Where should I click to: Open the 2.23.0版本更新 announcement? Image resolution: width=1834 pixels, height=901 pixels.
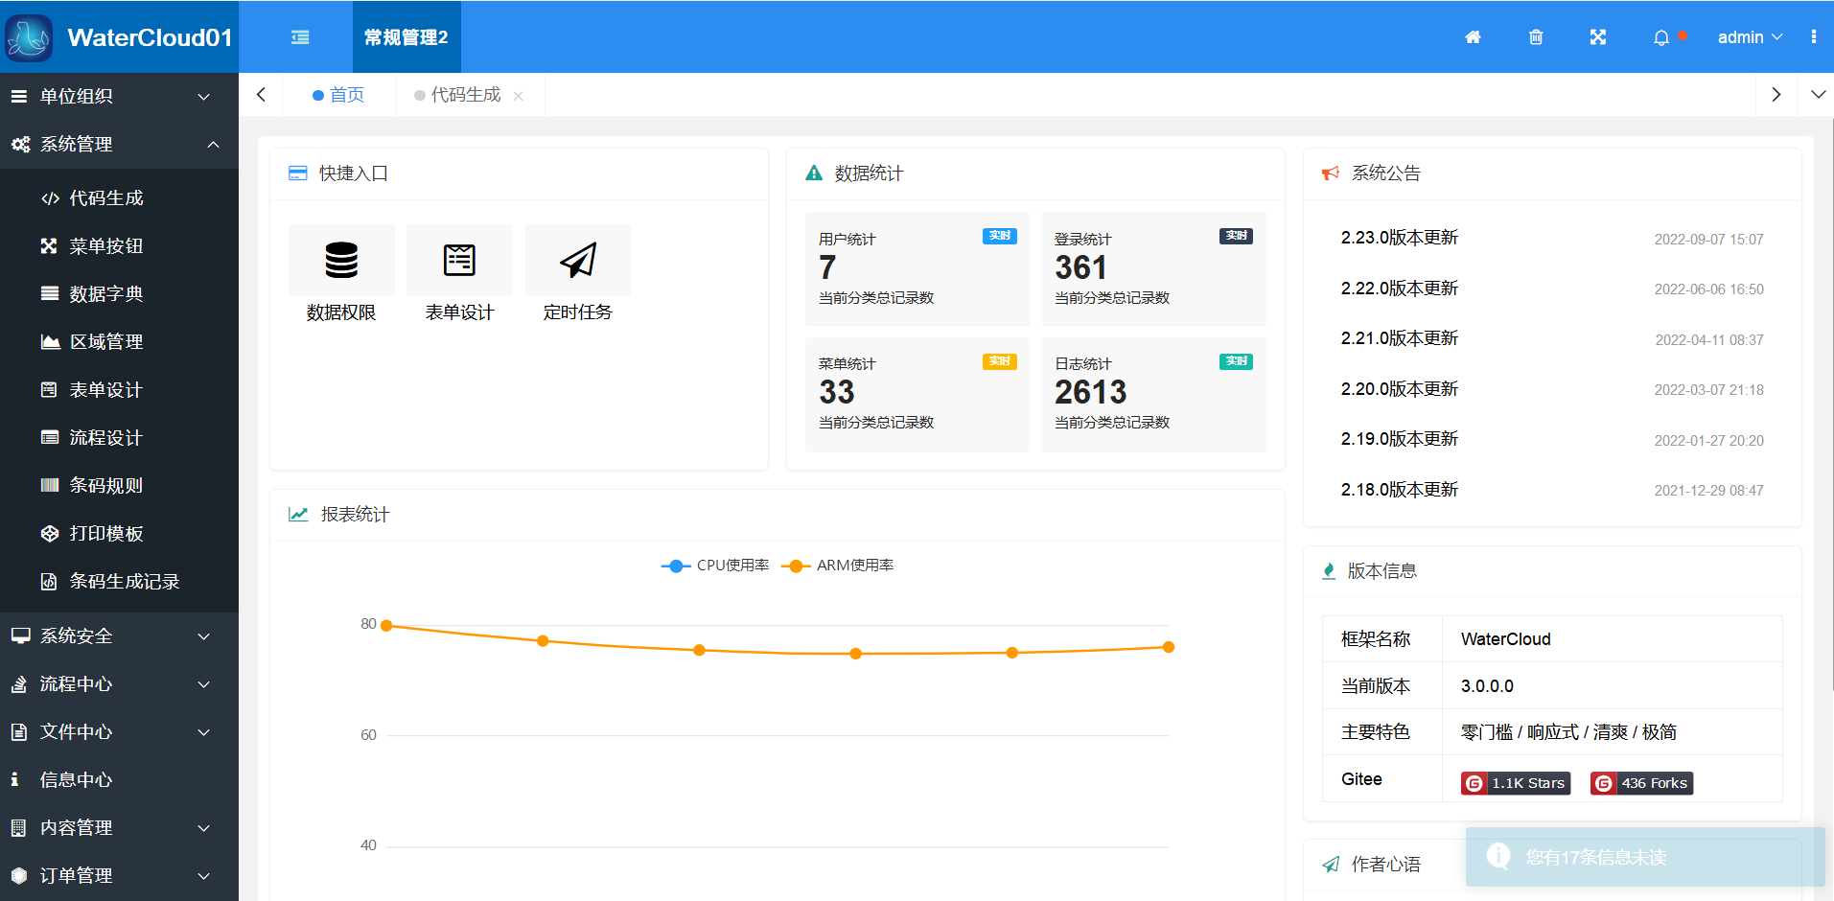coord(1399,238)
